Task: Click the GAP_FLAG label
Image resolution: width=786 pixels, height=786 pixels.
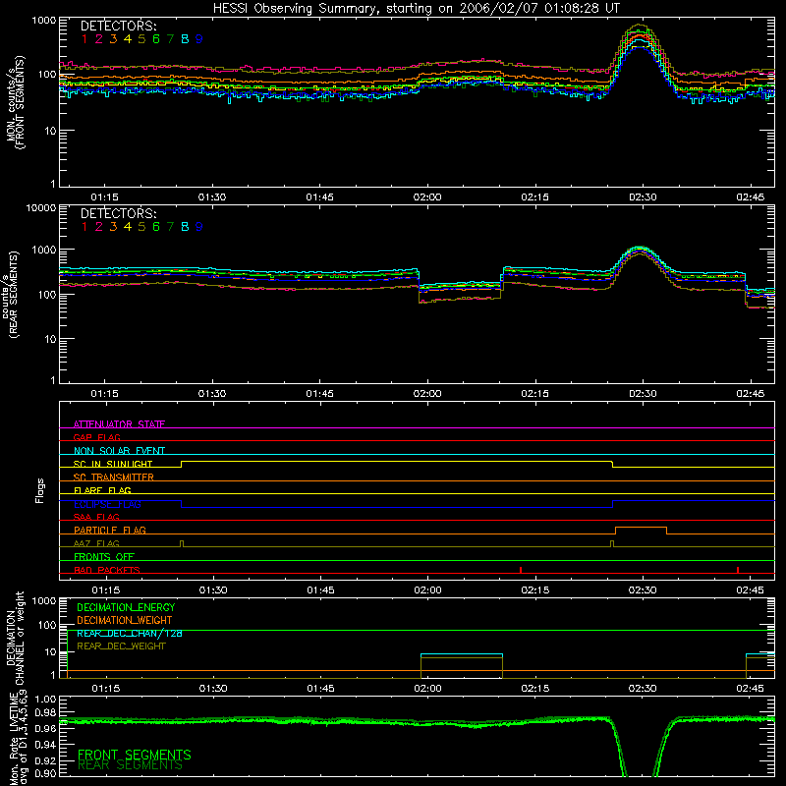Action: pos(96,437)
